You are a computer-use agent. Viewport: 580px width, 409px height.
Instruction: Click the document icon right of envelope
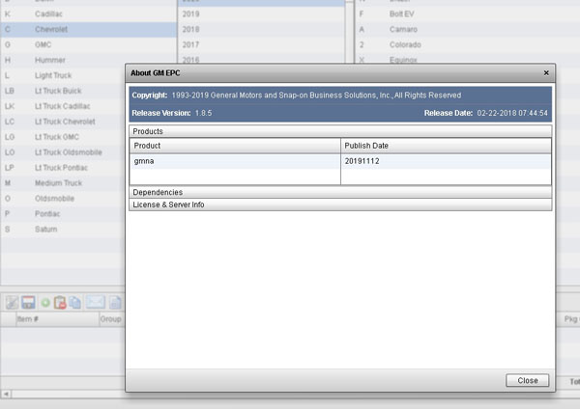tap(115, 302)
